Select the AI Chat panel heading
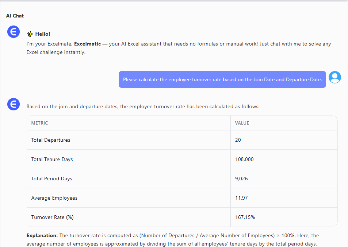348x247 pixels. point(15,16)
